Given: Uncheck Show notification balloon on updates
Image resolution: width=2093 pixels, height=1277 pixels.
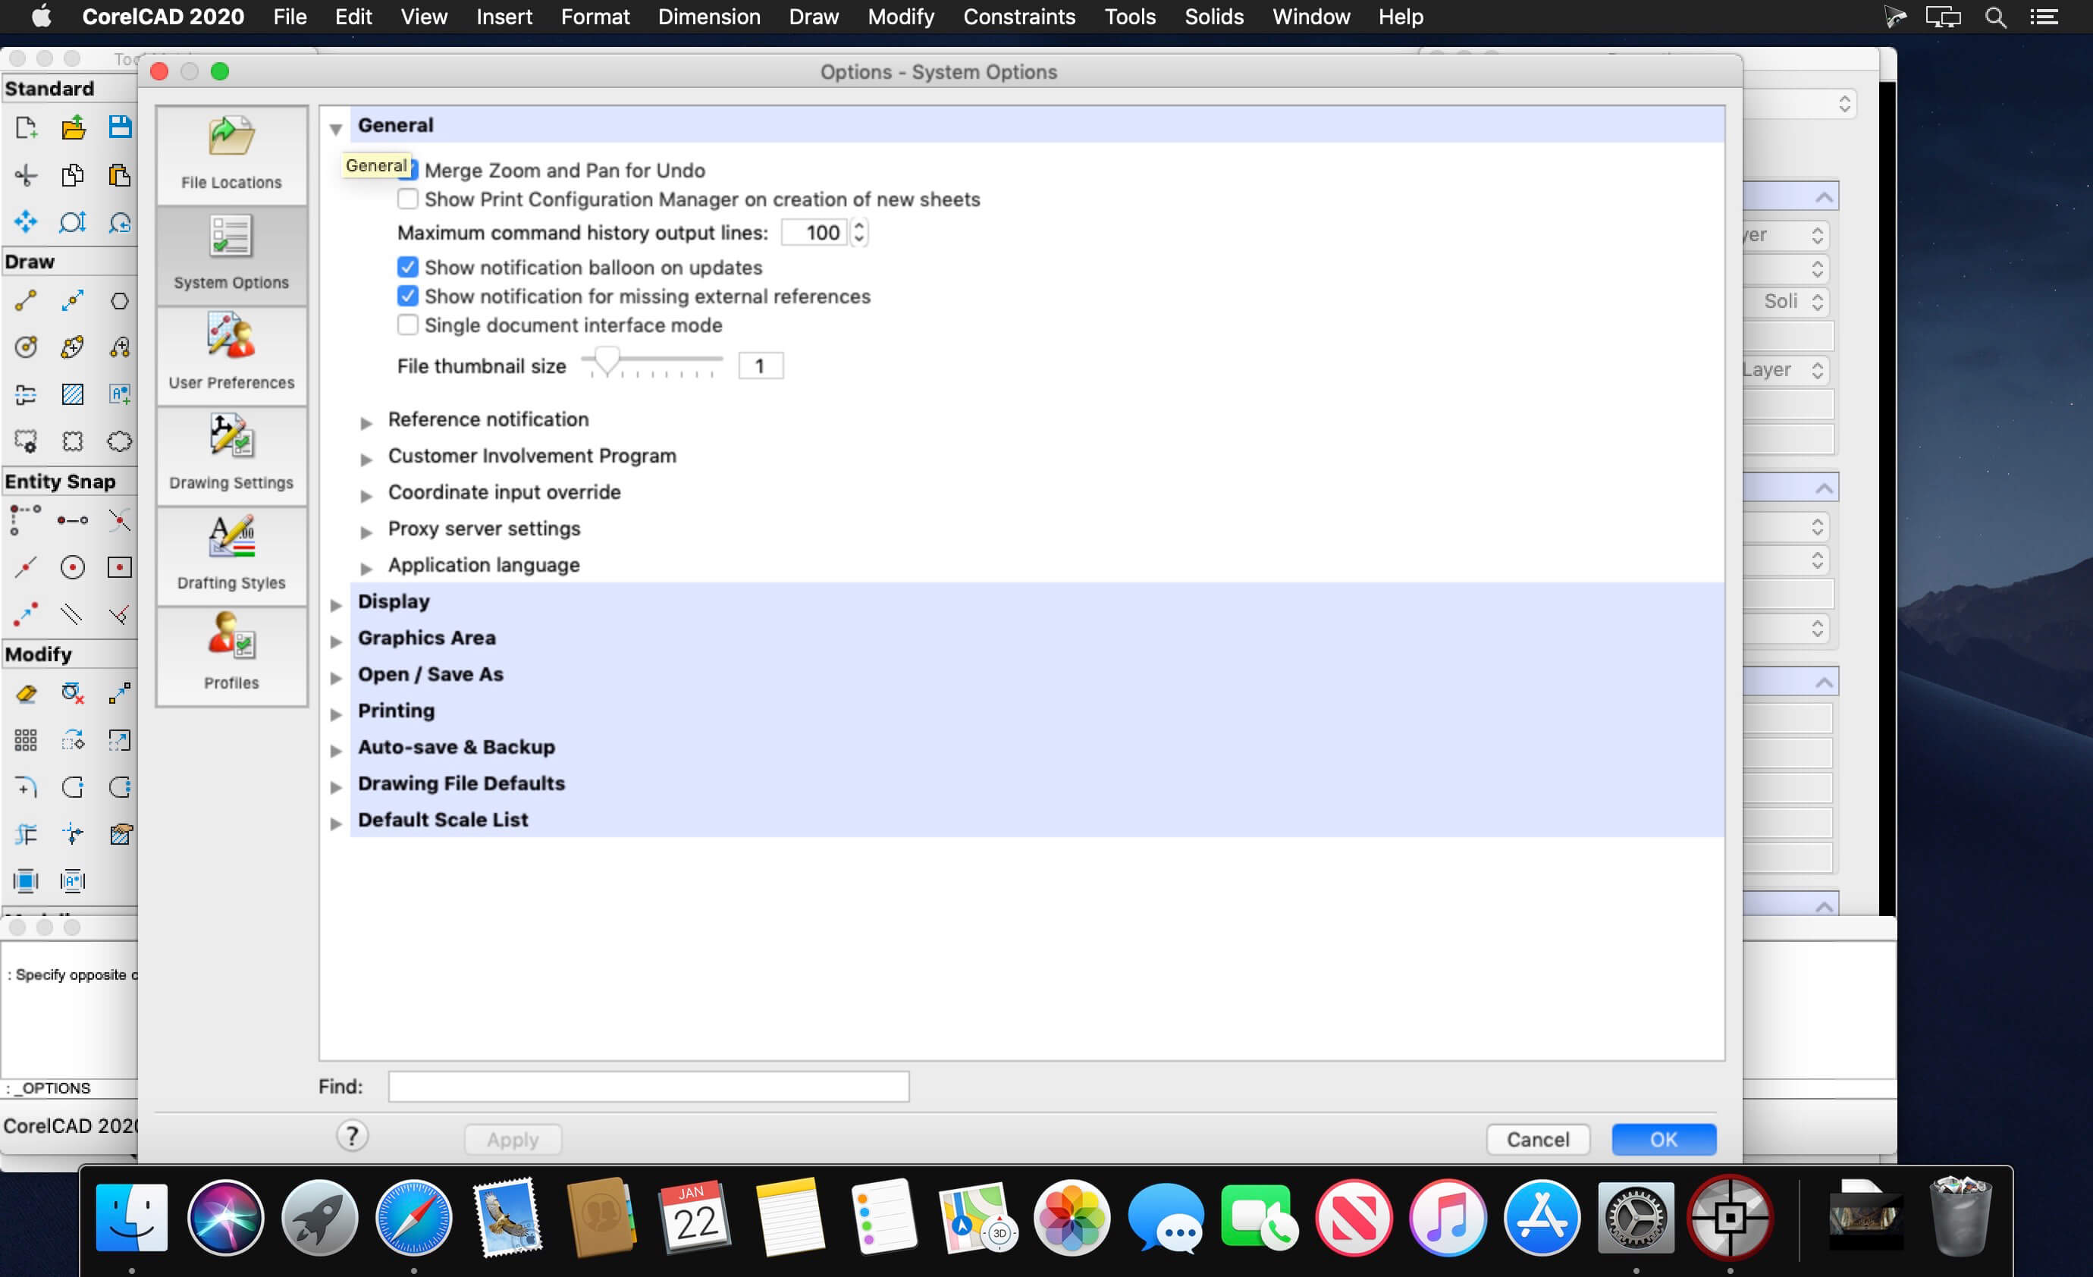Looking at the screenshot, I should [408, 267].
